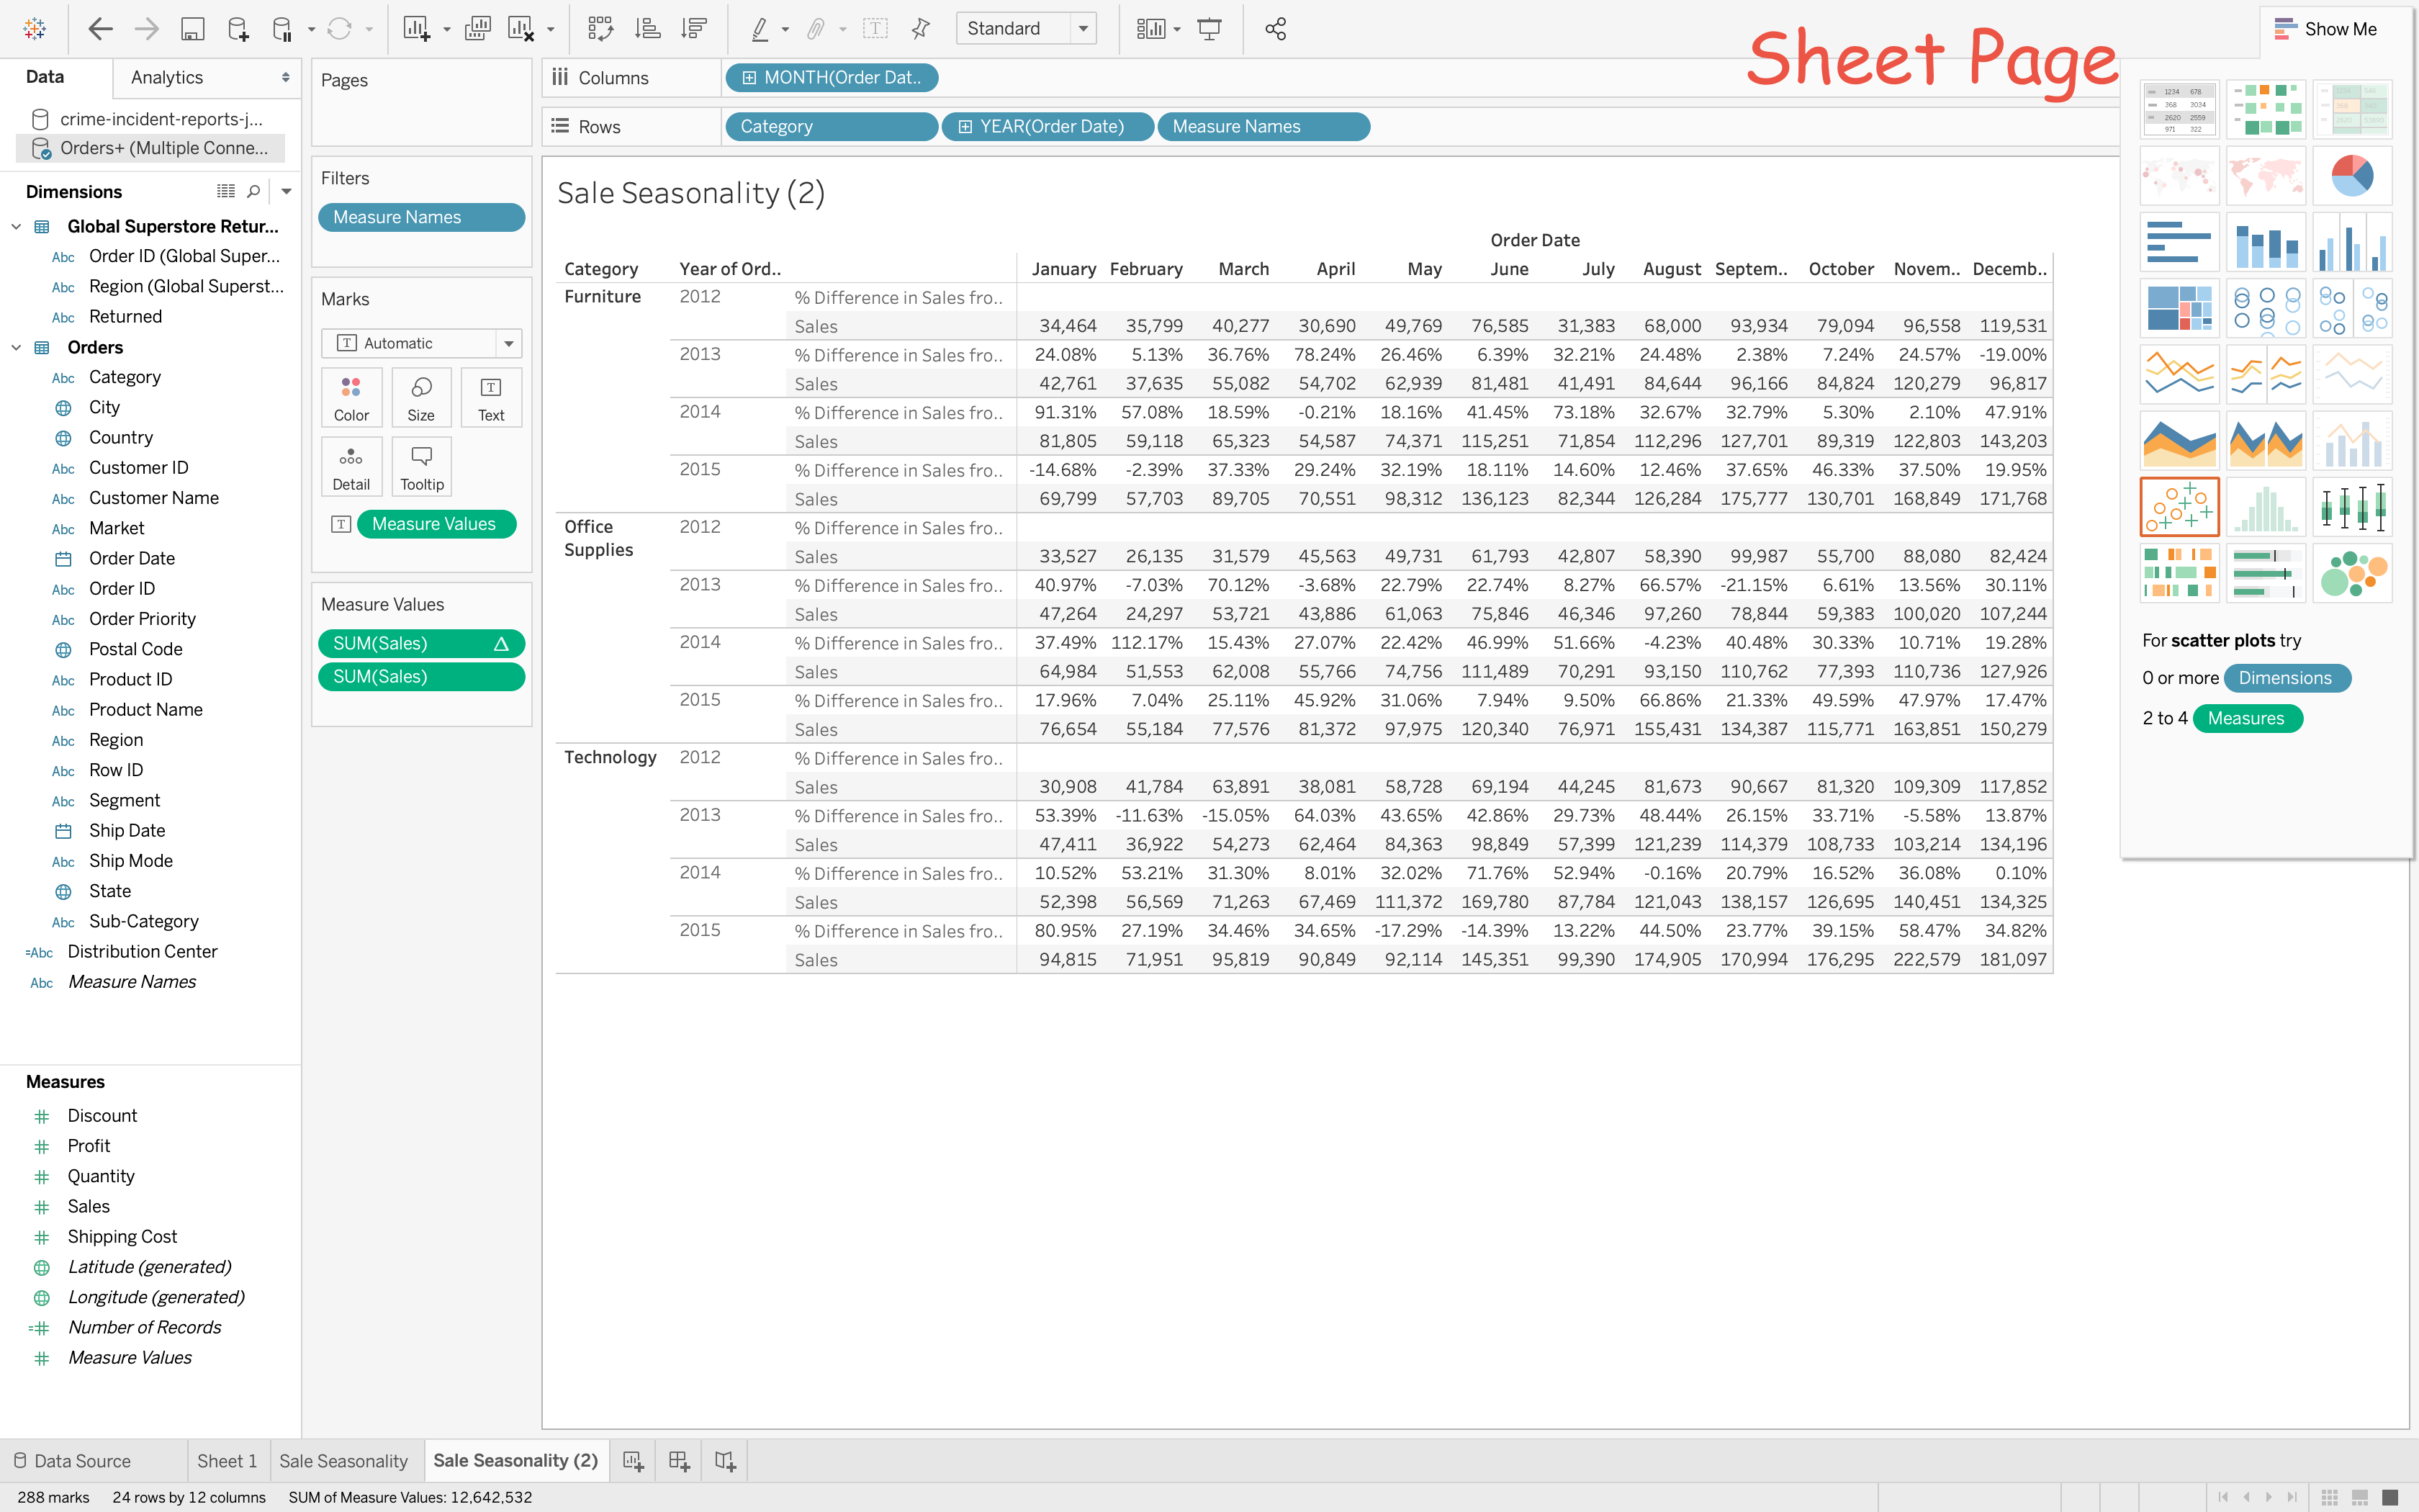This screenshot has width=2419, height=1512.
Task: Switch to the Analytics tab
Action: [x=167, y=77]
